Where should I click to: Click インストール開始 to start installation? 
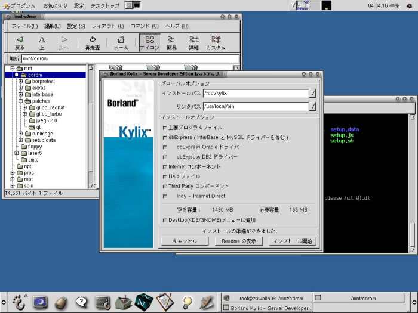(x=293, y=241)
